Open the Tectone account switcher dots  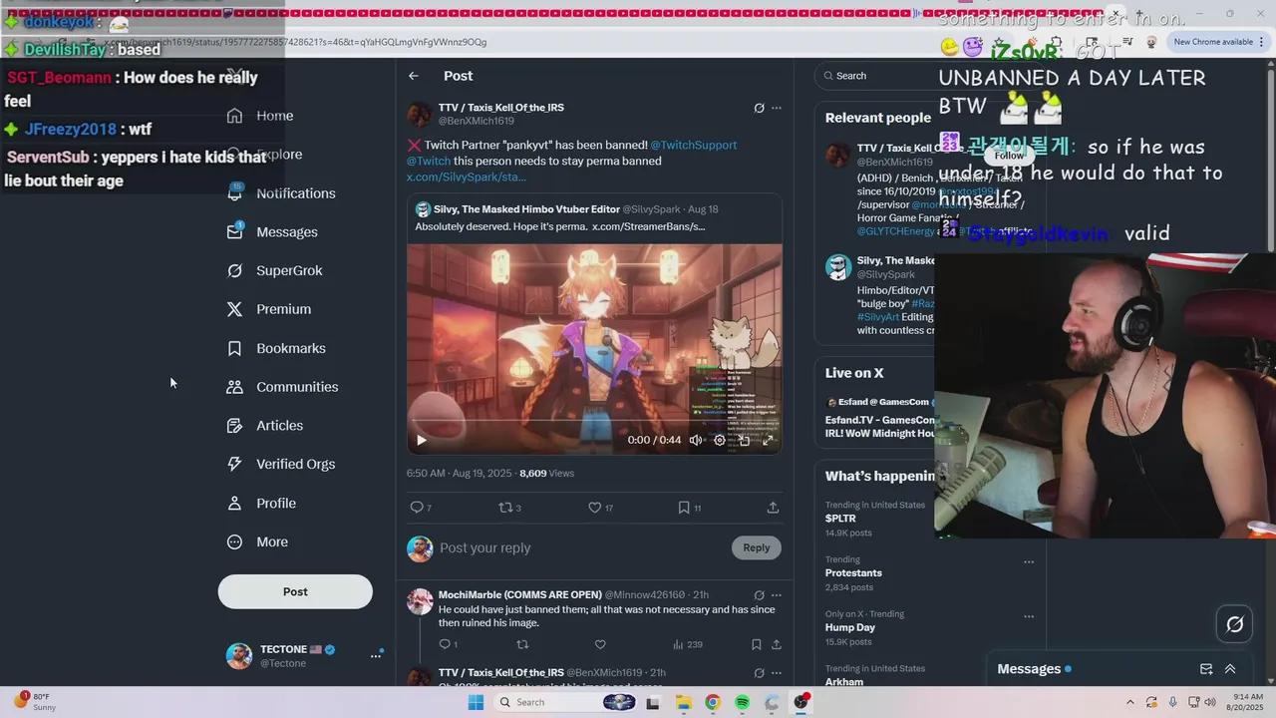pyautogui.click(x=376, y=656)
